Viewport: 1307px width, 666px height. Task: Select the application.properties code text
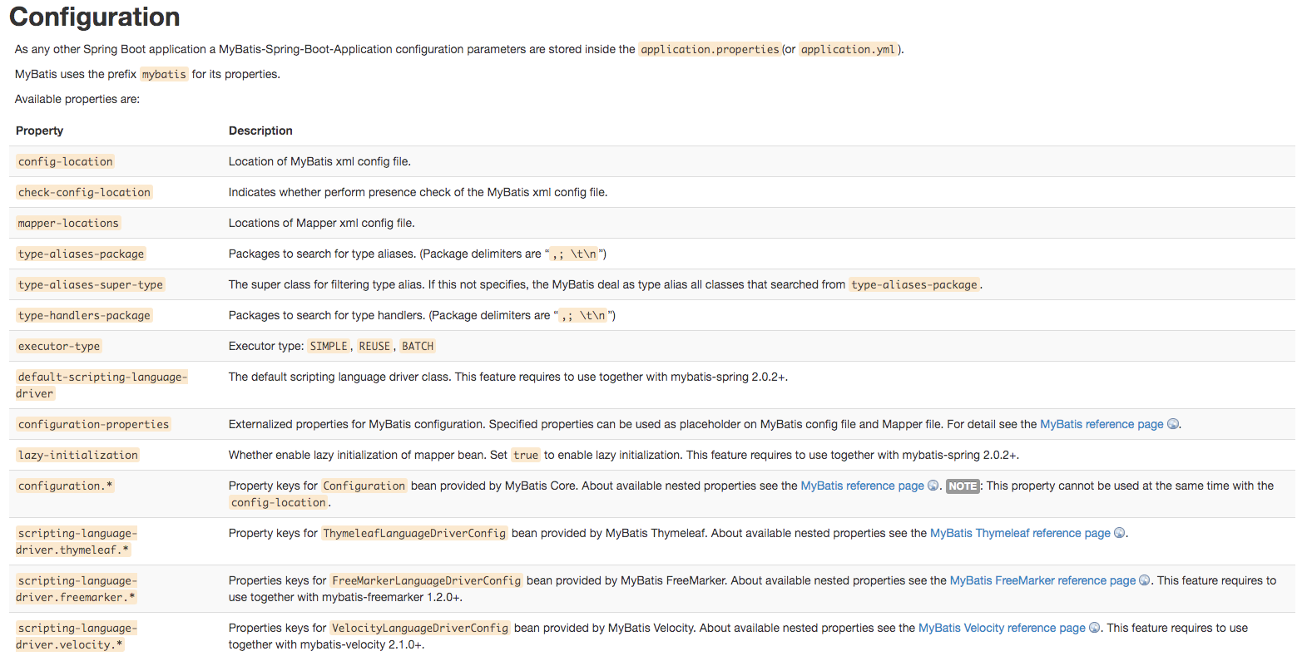coord(710,49)
